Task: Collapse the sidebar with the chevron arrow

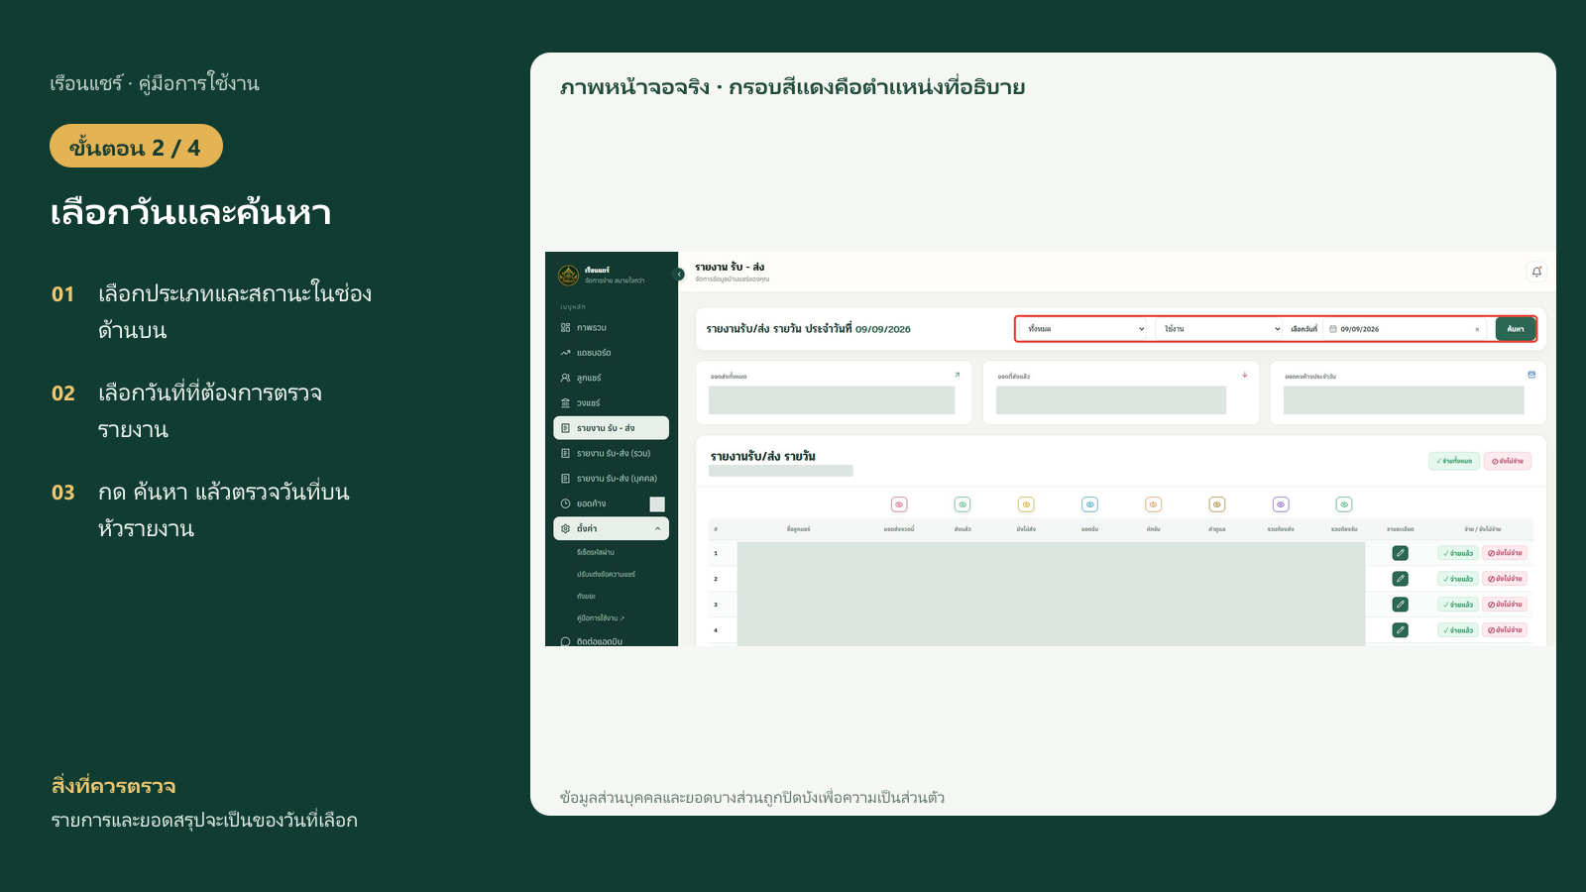Action: (x=679, y=274)
